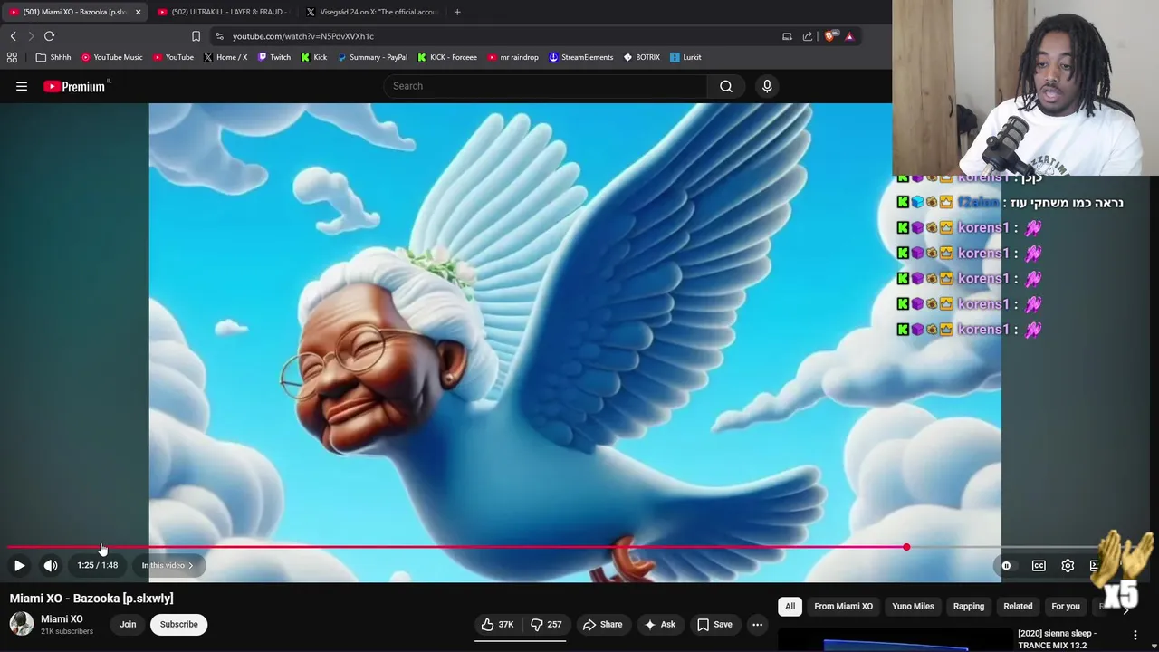Like the video with 37K likes
This screenshot has height=652, width=1159.
(497, 624)
